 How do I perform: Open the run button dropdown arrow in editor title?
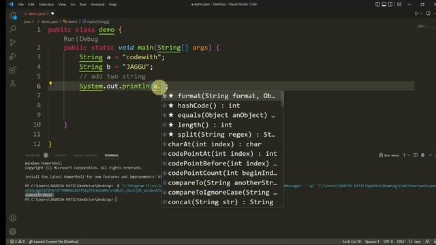421,14
